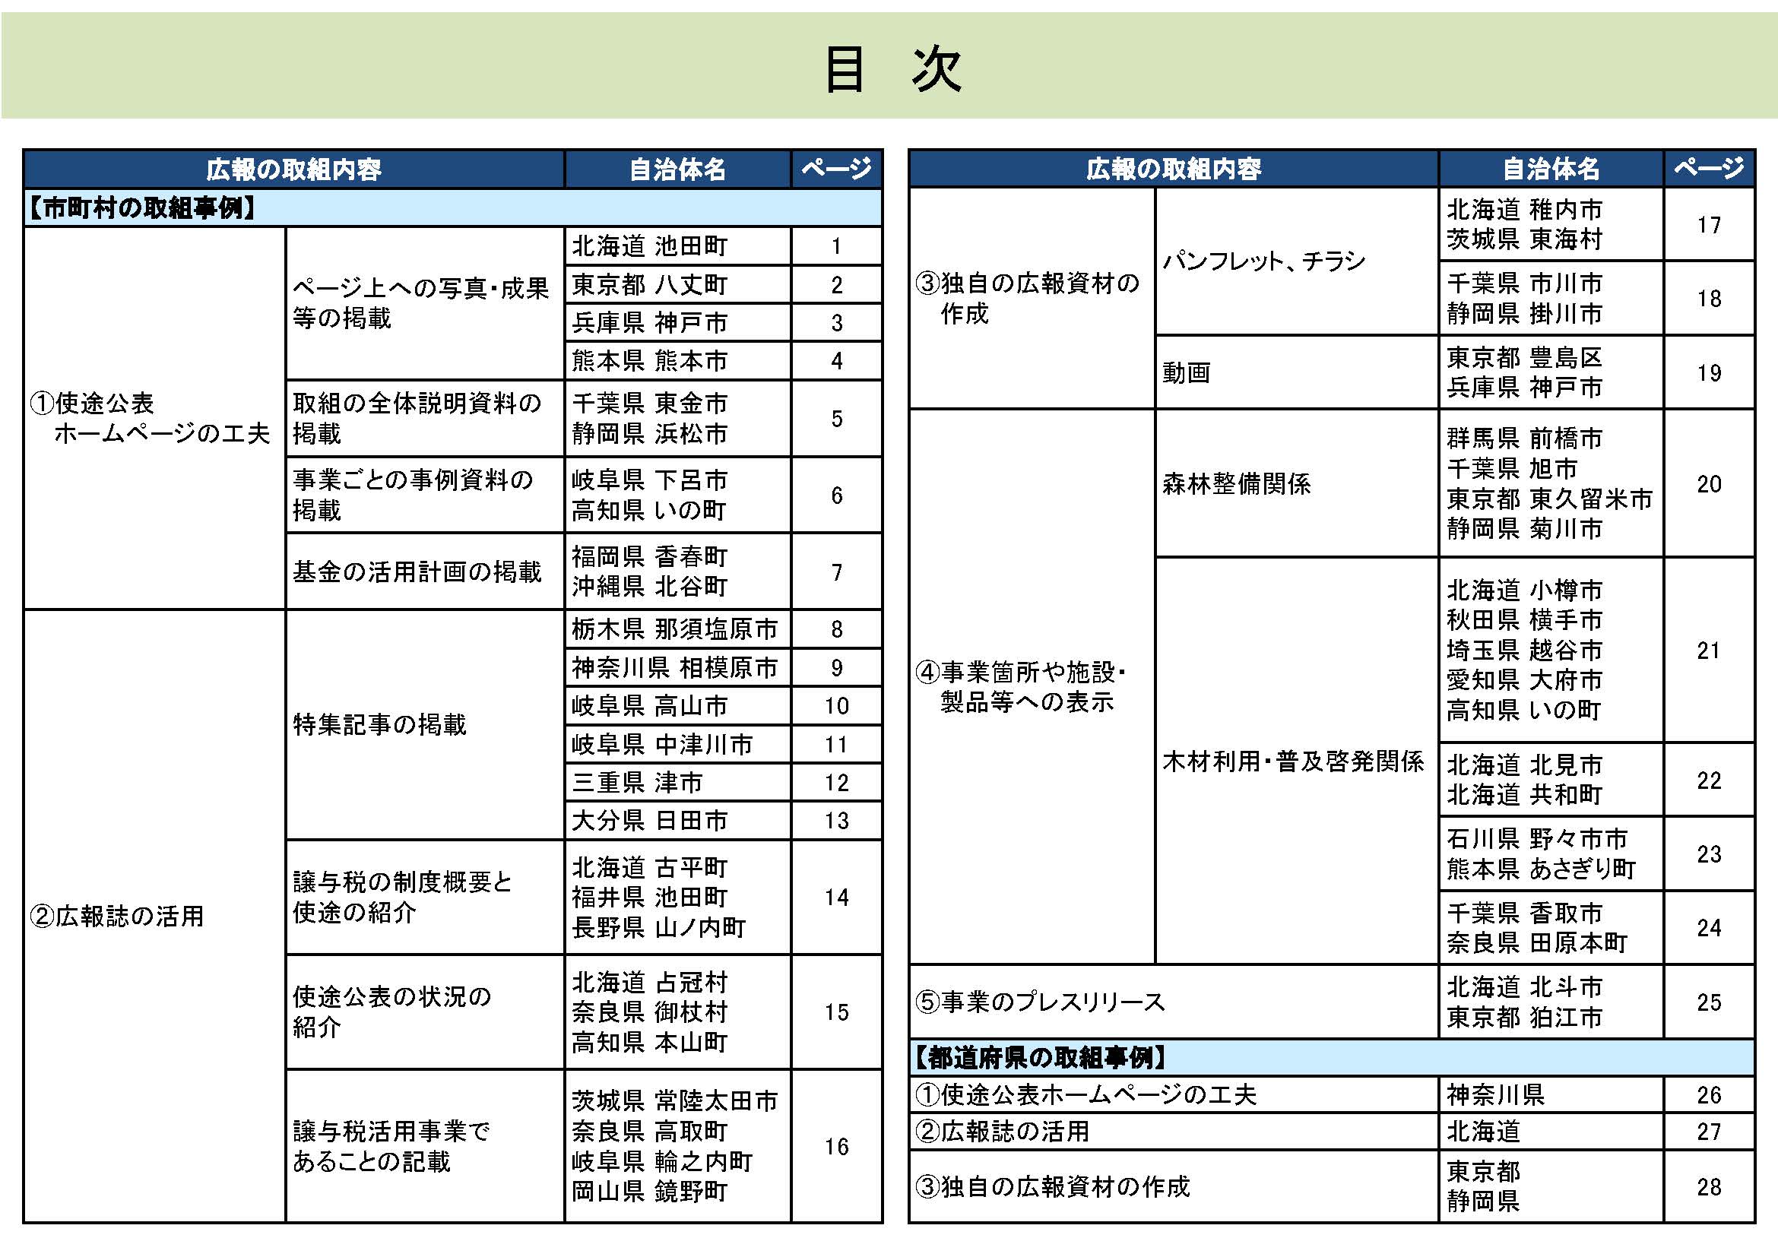Screen dimensions: 1778x1257
Task: Click the title 目次
Action: (893, 70)
